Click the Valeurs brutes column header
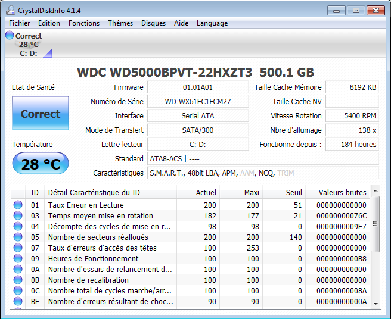The height and width of the screenshot is (319, 391). [x=338, y=192]
